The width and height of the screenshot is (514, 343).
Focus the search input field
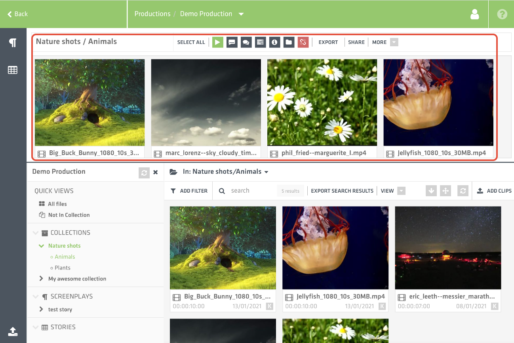252,191
